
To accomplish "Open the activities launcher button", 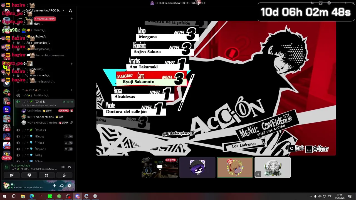I will (47, 175).
